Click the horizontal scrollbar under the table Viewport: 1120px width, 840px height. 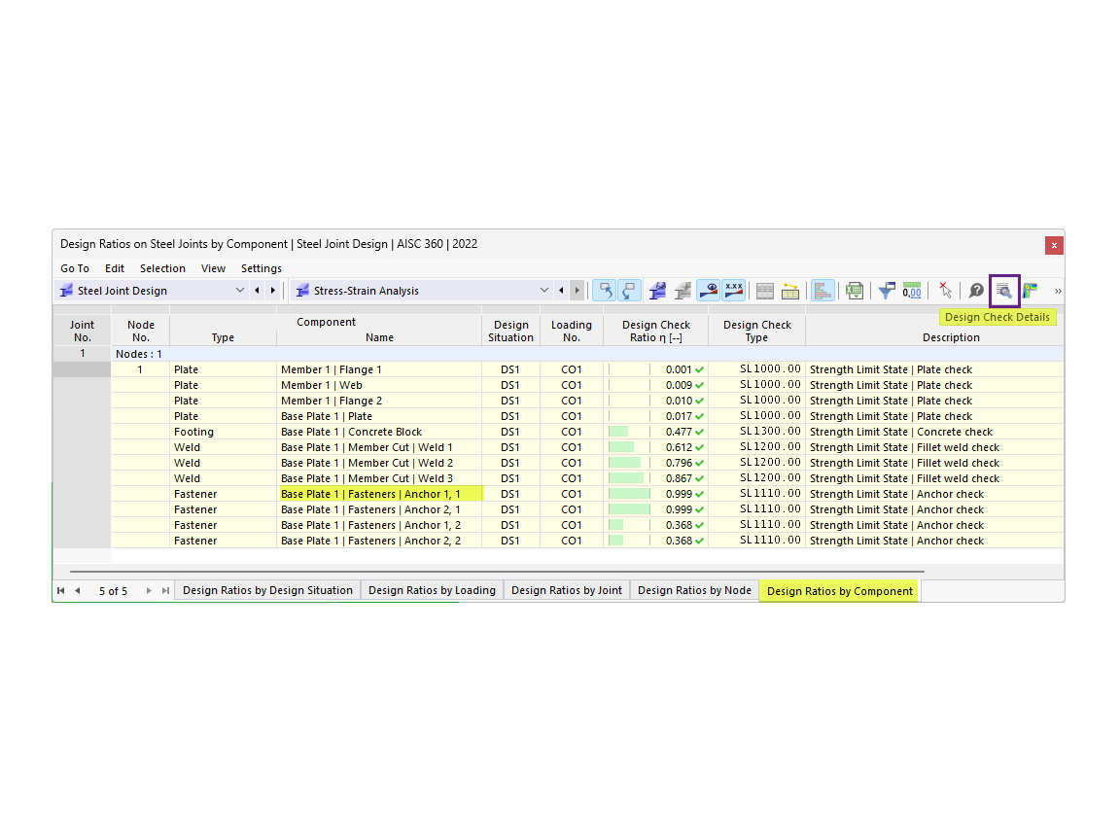pos(497,572)
